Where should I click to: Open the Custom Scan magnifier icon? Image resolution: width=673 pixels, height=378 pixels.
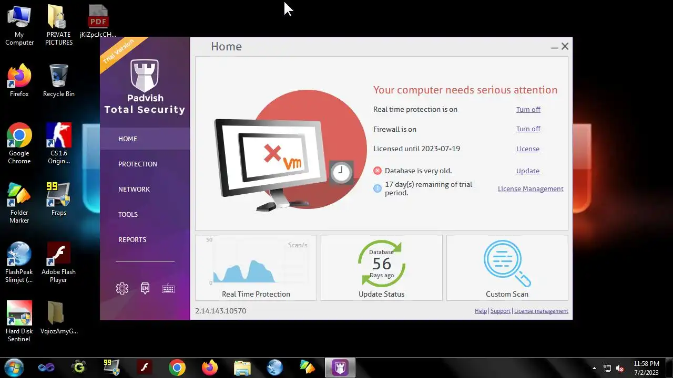(507, 263)
